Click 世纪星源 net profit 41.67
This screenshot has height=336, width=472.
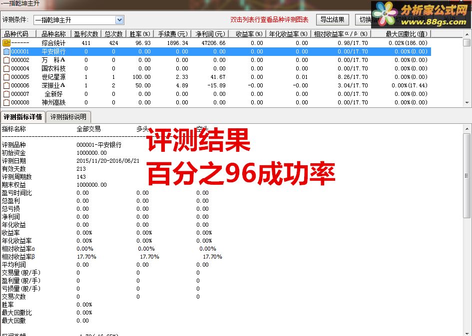click(x=218, y=77)
